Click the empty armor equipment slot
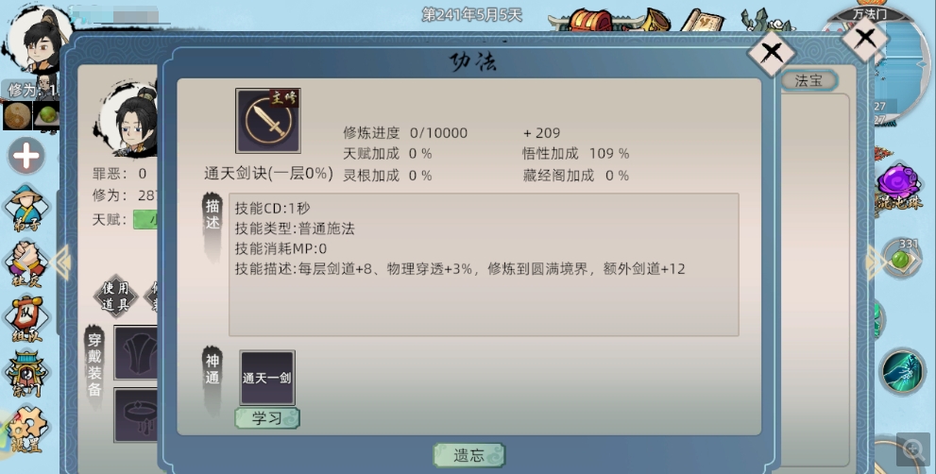936x474 pixels. click(x=136, y=353)
